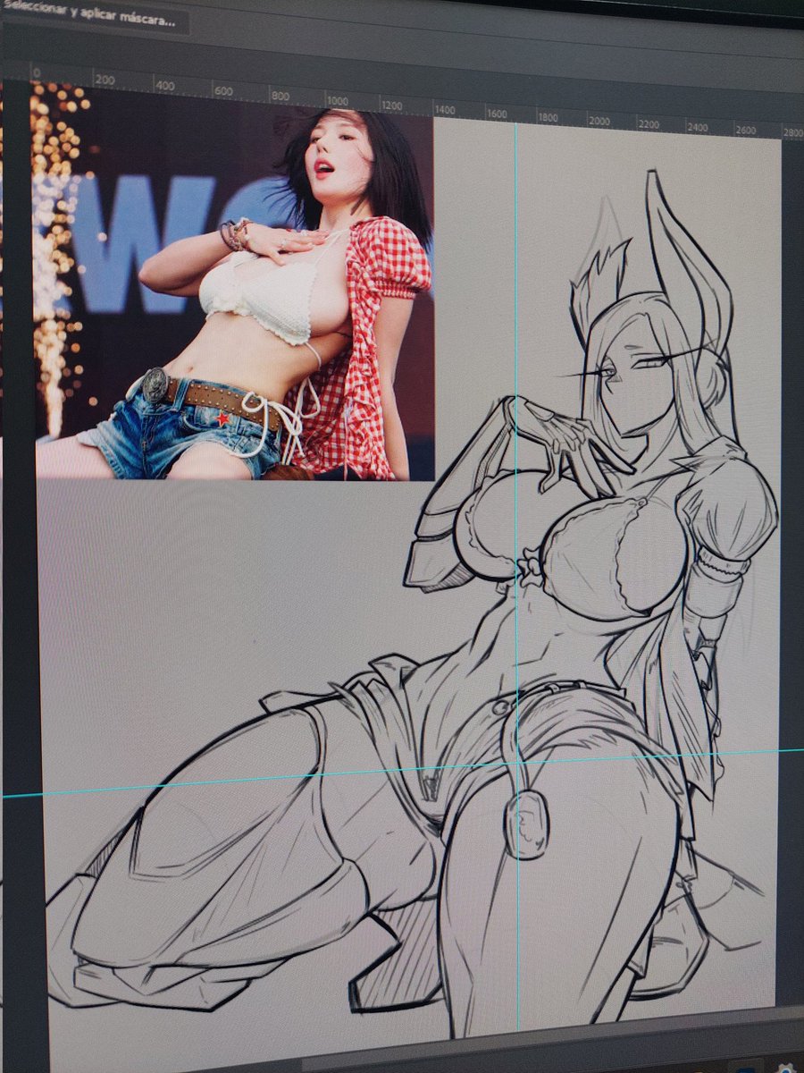804x1073 pixels.
Task: Click the "2000" mark on the horizontal ruler
Action: tap(598, 121)
